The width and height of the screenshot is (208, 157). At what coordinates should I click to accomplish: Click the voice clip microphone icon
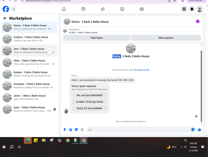[x=64, y=130]
